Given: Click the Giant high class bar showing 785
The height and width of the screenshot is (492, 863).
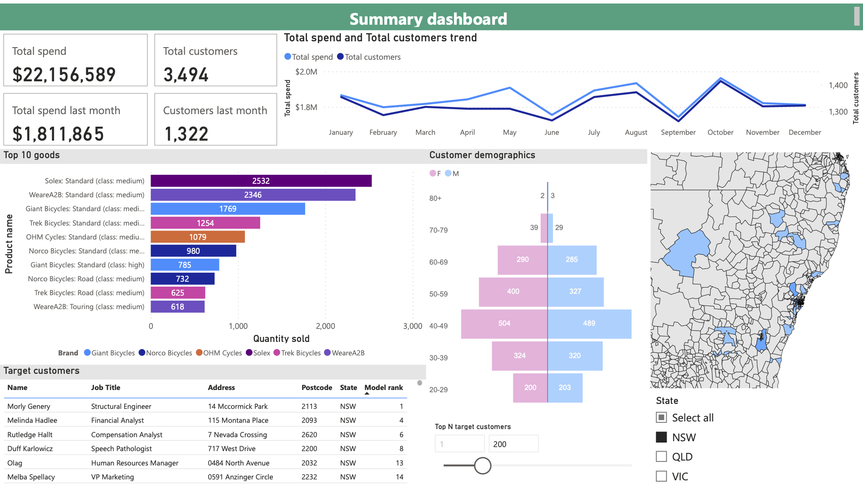Looking at the screenshot, I should (185, 265).
